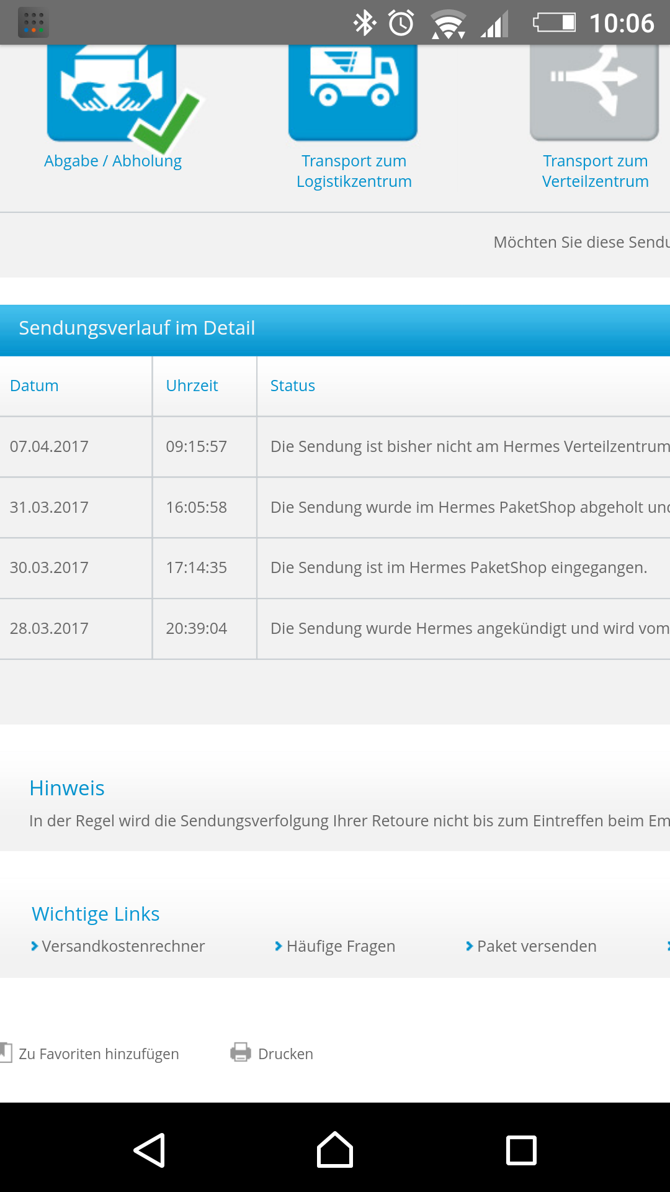Viewport: 670px width, 1192px height.
Task: Open the Versandkostenrechner link
Action: click(x=123, y=946)
